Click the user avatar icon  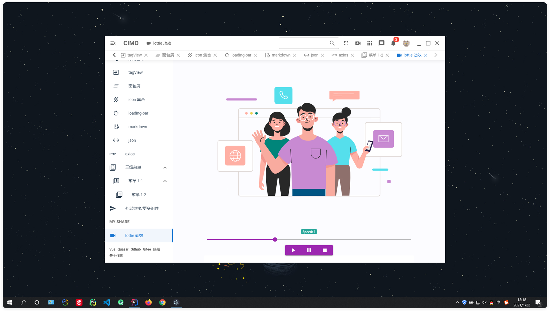coord(406,43)
